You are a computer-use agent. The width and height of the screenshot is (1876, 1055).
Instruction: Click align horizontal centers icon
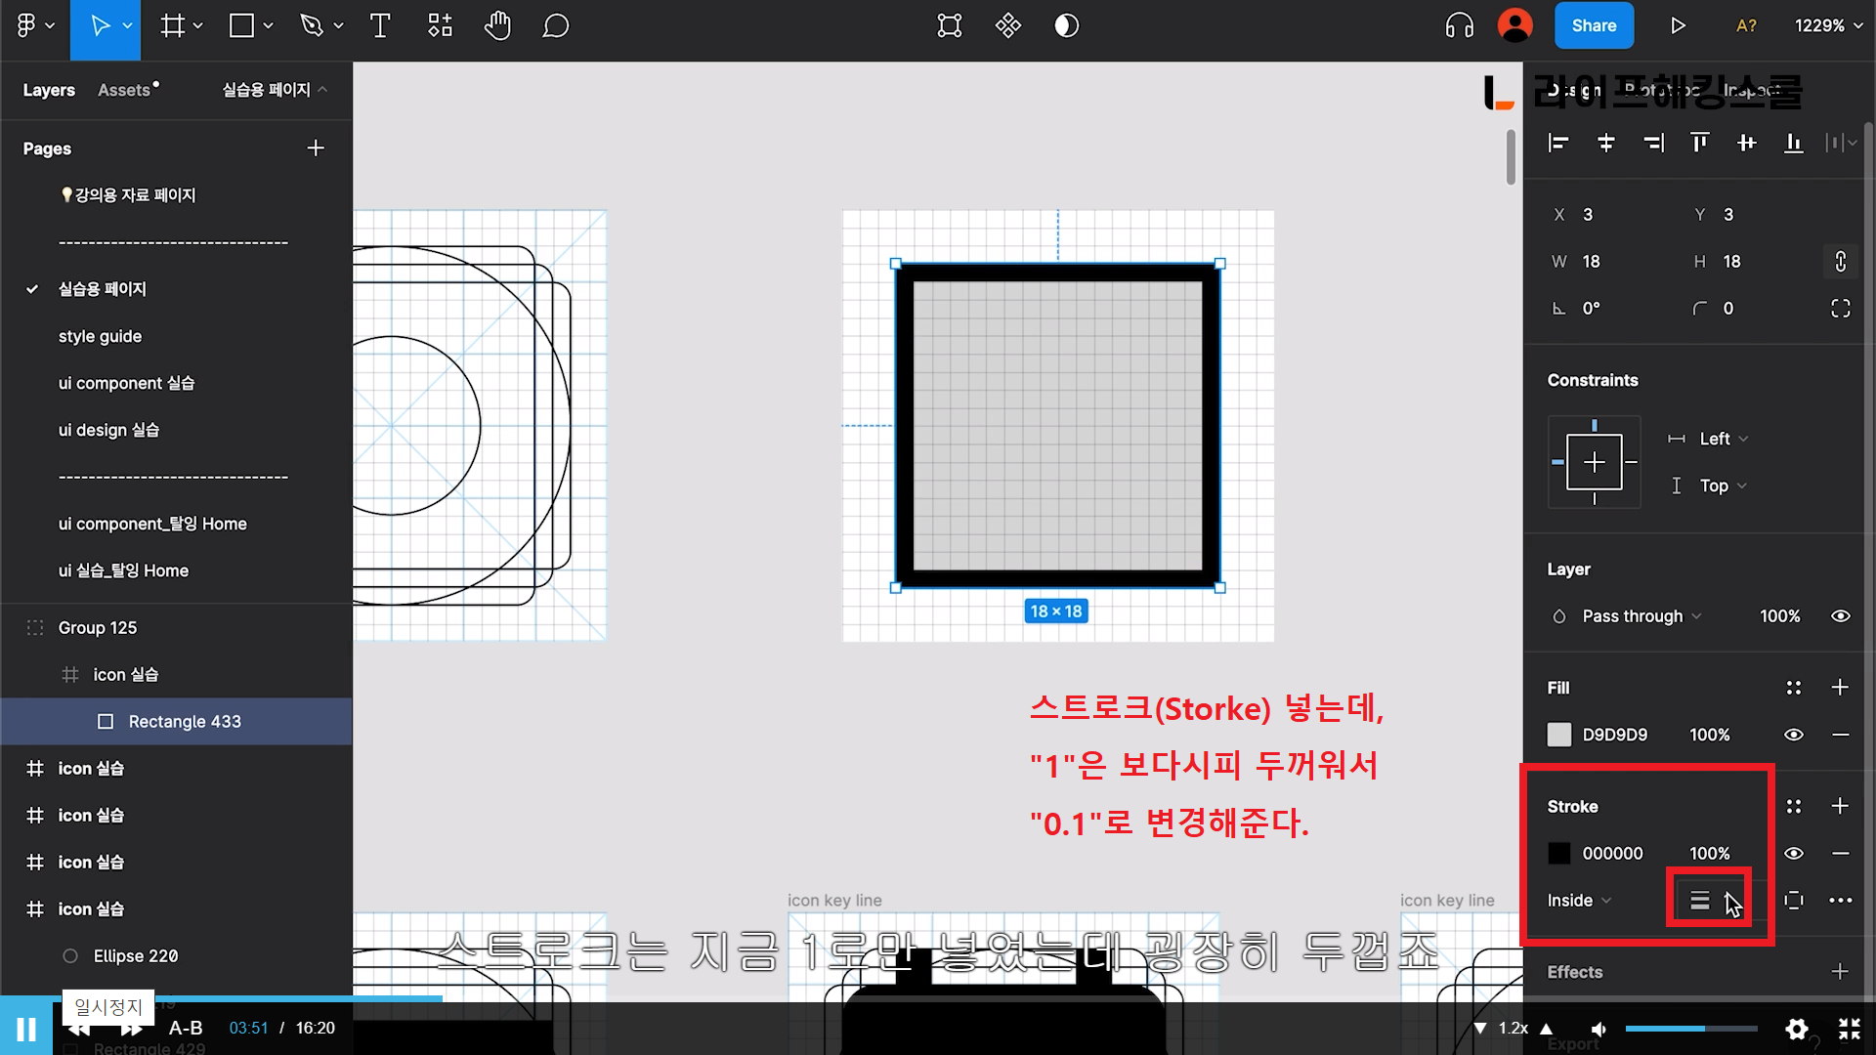pyautogui.click(x=1605, y=144)
